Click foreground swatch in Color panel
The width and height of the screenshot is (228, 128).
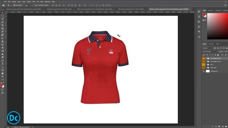point(204,15)
